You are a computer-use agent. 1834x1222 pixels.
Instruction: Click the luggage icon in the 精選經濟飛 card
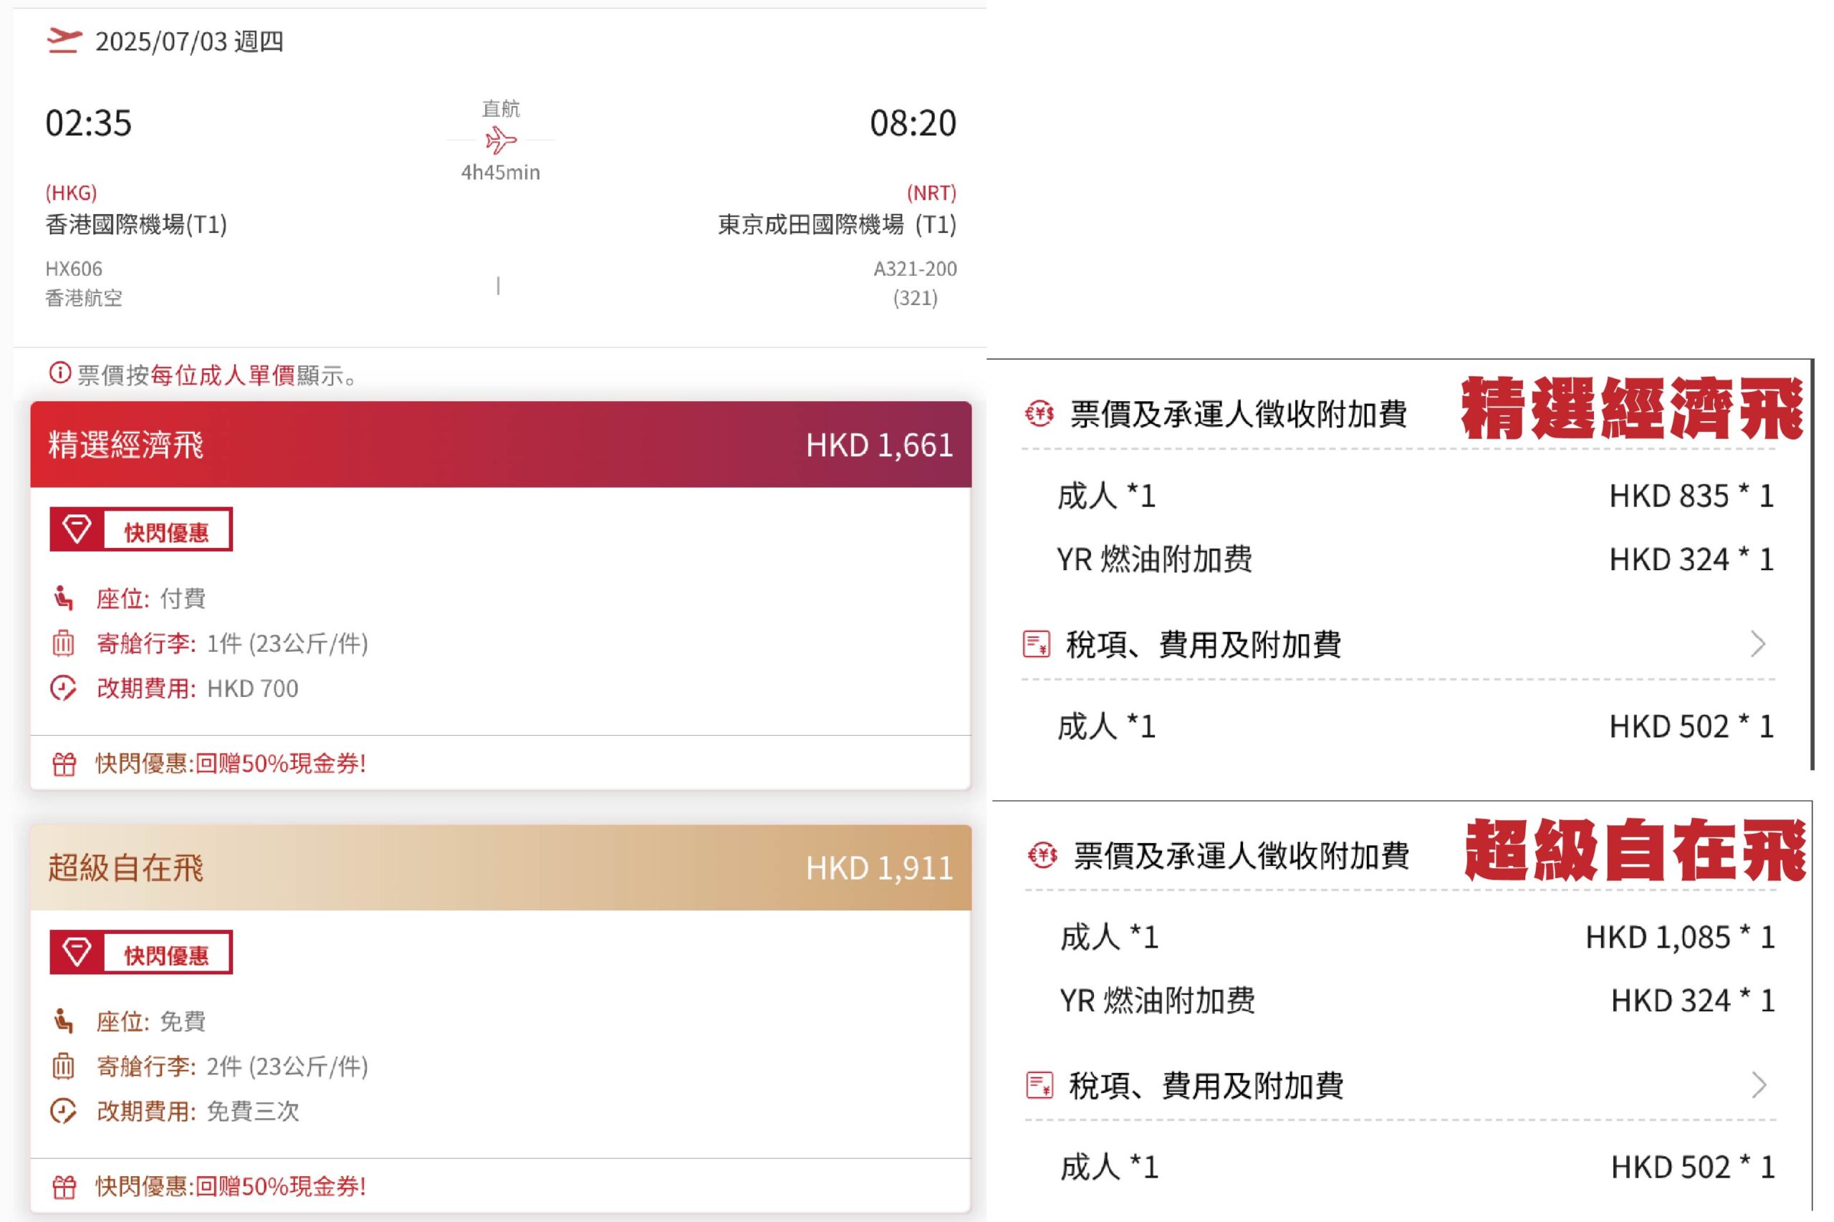[63, 644]
